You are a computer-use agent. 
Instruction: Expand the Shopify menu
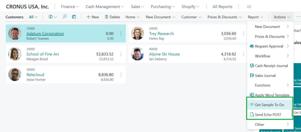coord(190,7)
